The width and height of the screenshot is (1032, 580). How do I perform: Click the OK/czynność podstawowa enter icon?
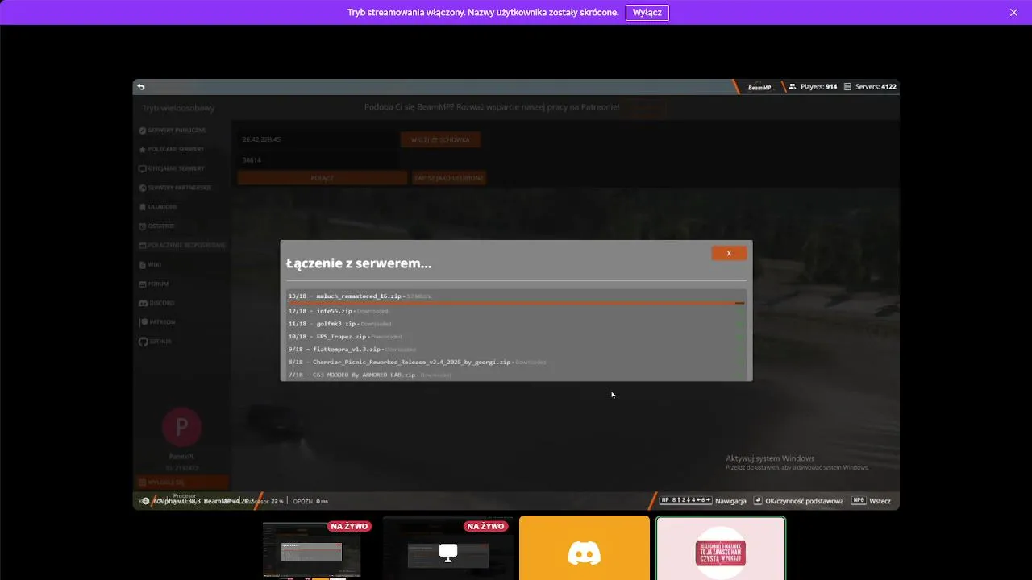758,501
